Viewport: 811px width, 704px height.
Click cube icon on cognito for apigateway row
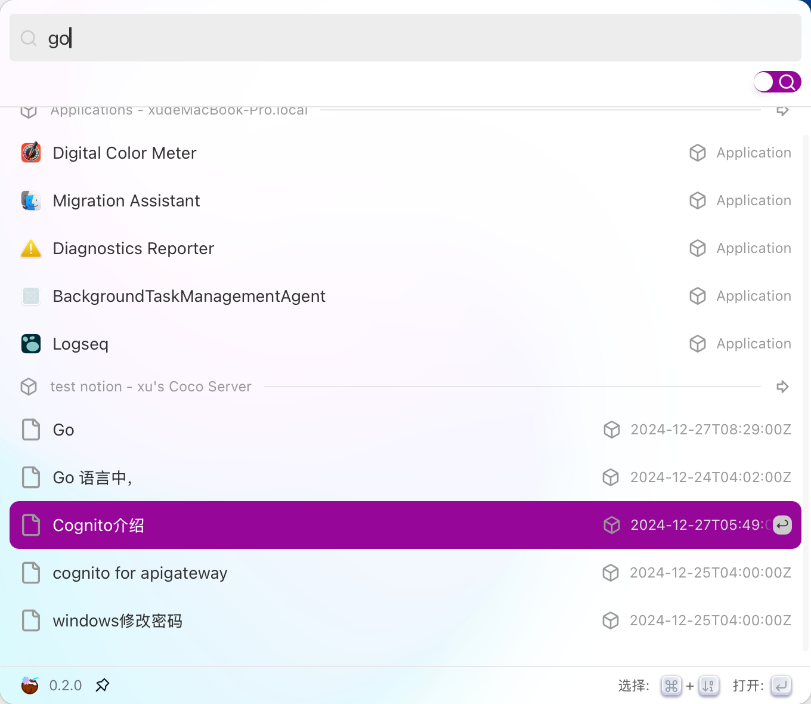coord(611,573)
